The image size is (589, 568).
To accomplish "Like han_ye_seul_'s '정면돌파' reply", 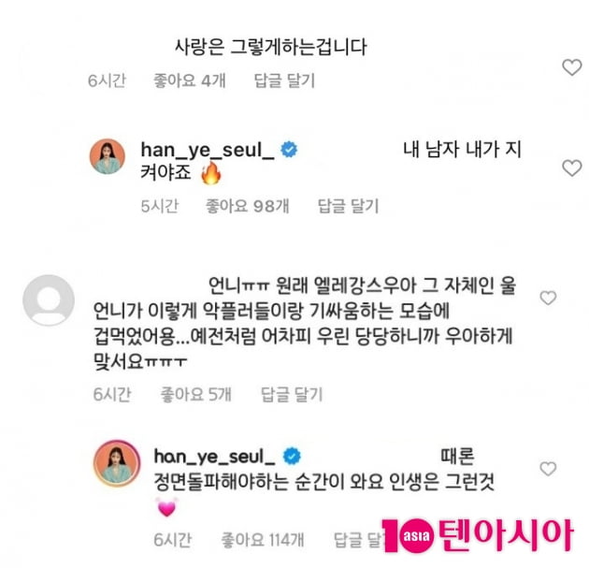I will (x=548, y=469).
